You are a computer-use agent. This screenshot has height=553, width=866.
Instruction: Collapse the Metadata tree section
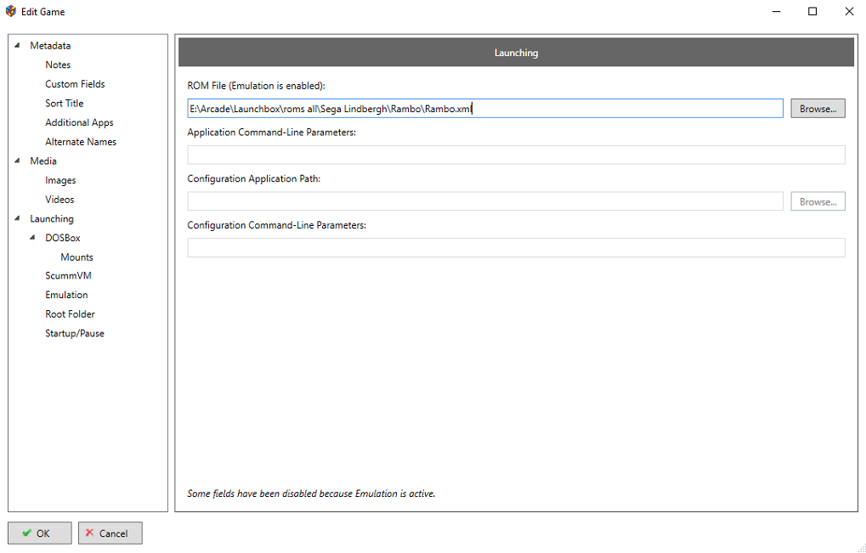point(17,45)
